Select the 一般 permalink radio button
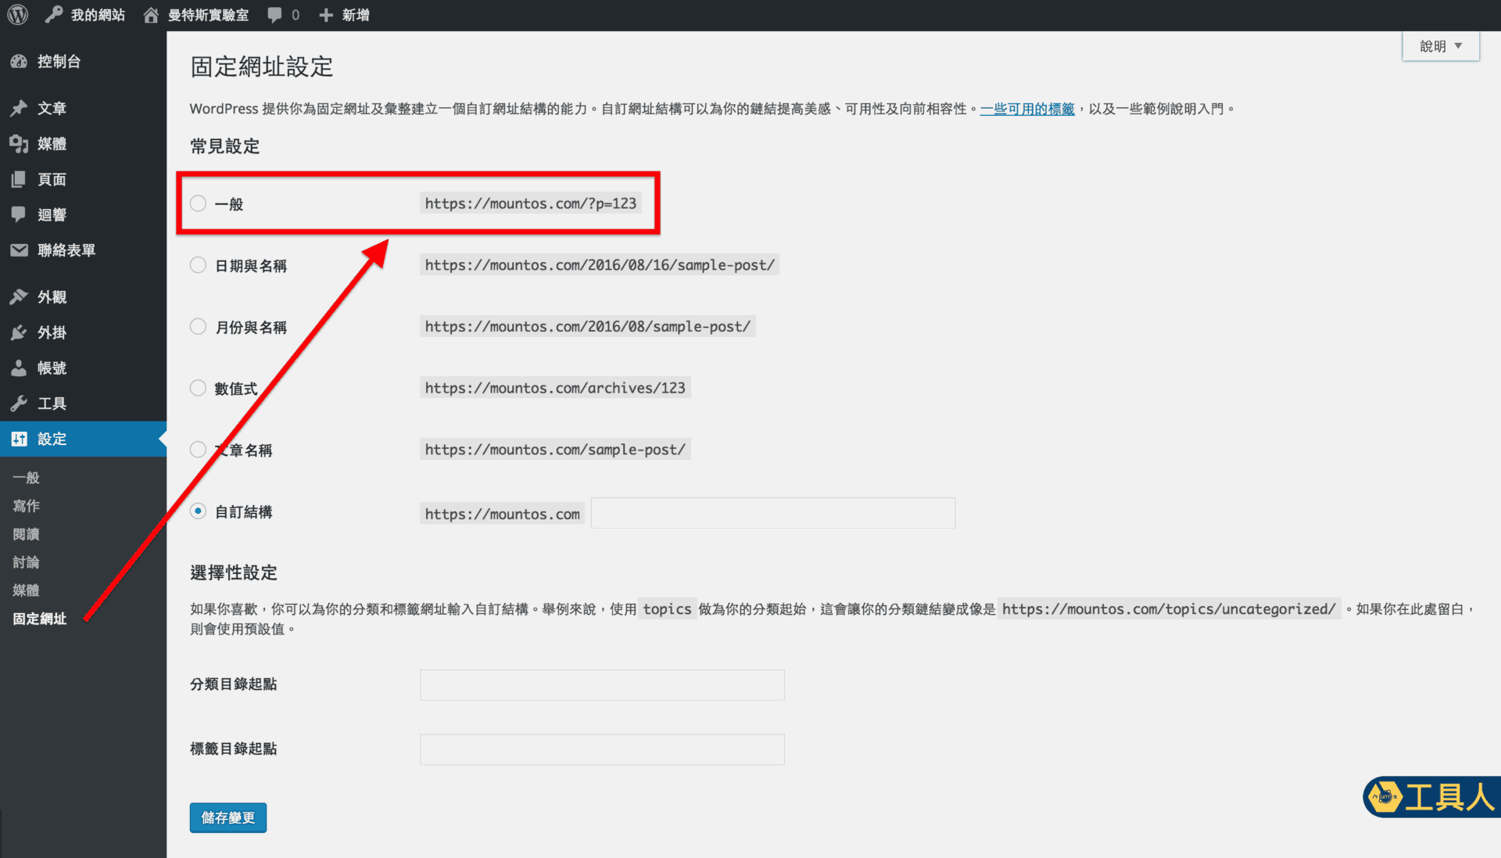Screen dimensions: 1501x858 [198, 203]
